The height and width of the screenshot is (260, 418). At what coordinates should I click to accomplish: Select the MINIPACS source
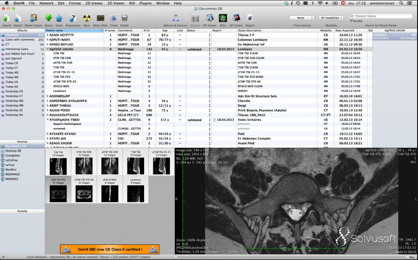(22, 179)
